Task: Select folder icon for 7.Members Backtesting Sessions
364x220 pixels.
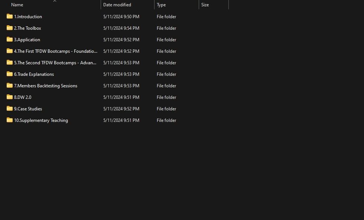Action: (x=10, y=85)
